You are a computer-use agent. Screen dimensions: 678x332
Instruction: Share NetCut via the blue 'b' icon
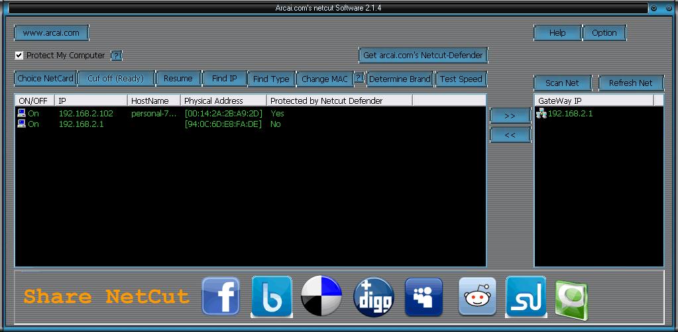click(272, 296)
